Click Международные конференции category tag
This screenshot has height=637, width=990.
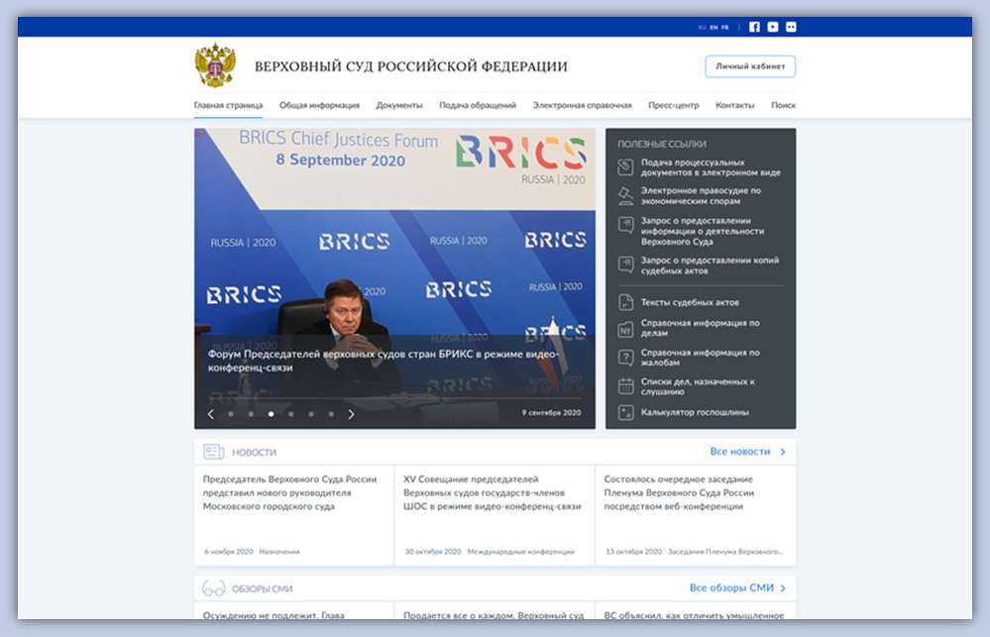(521, 552)
